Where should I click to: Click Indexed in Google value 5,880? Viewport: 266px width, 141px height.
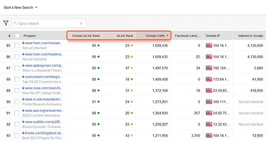(x=258, y=68)
